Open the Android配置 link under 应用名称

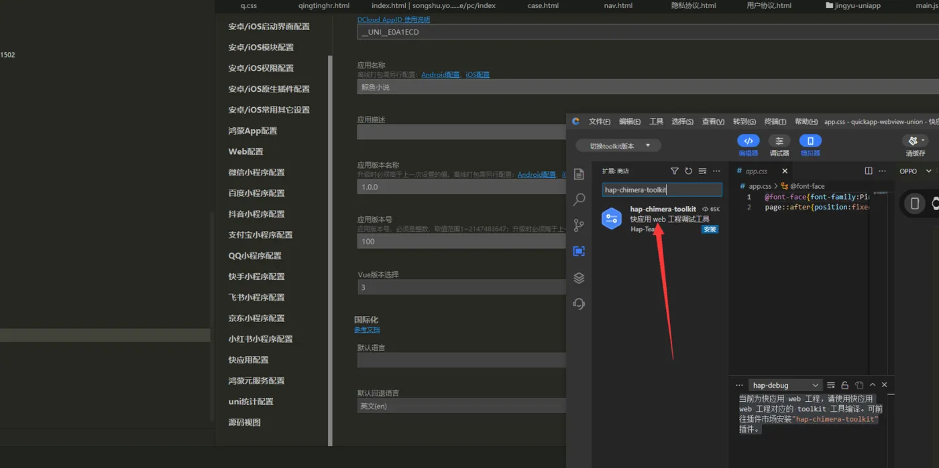(441, 75)
